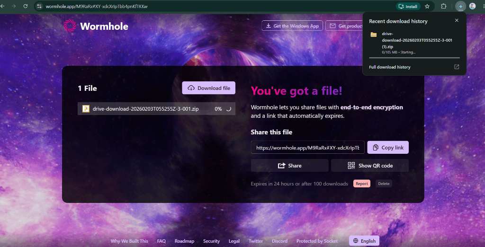Click the Download file button

tap(209, 88)
